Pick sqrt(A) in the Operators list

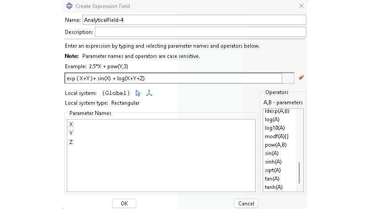pos(273,170)
